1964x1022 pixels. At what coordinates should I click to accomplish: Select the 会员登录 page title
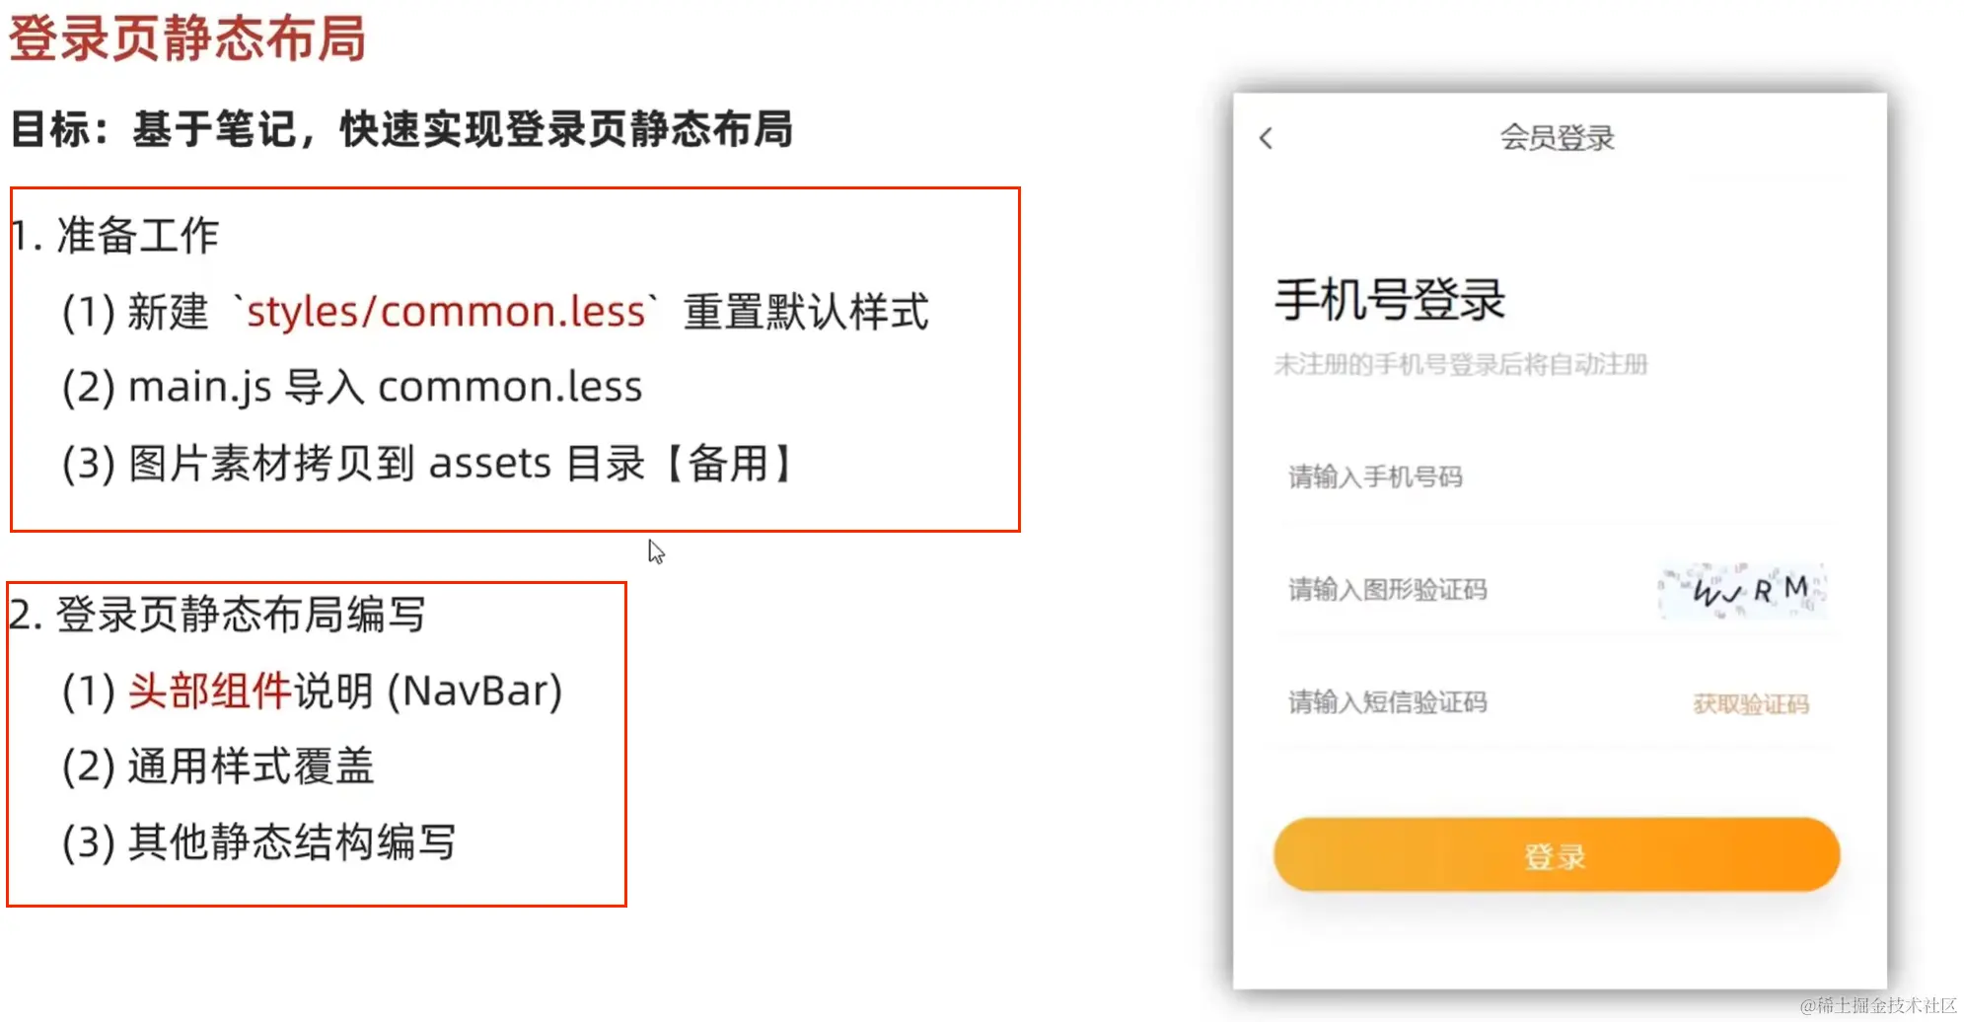click(x=1557, y=137)
